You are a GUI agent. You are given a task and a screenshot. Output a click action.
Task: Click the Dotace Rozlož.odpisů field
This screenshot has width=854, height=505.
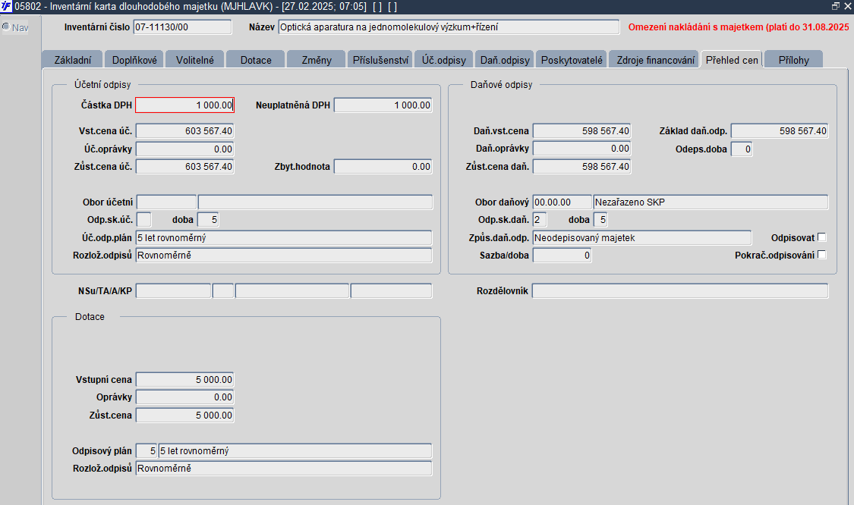click(x=284, y=469)
